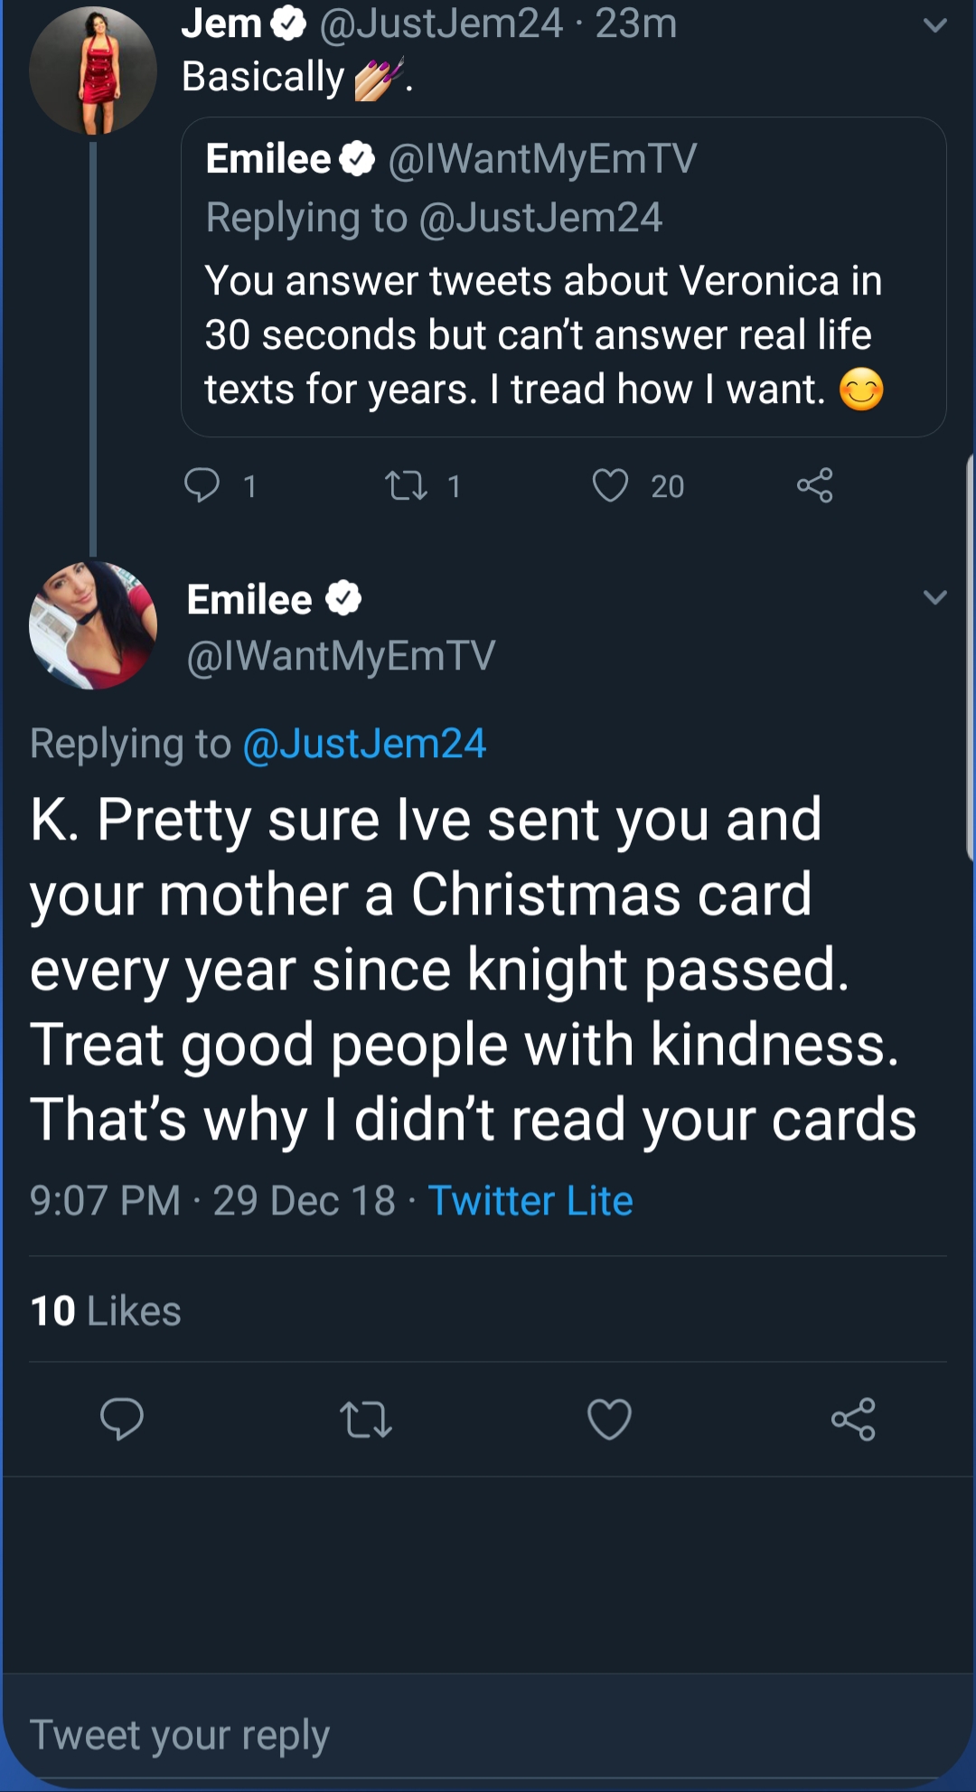This screenshot has height=1792, width=976.
Task: Reply to Emilee's main tweet via the comment icon
Action: click(x=122, y=1419)
